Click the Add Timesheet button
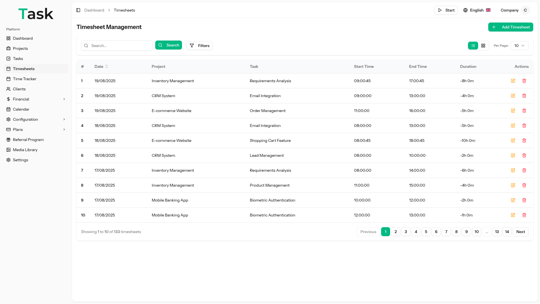 pyautogui.click(x=510, y=27)
